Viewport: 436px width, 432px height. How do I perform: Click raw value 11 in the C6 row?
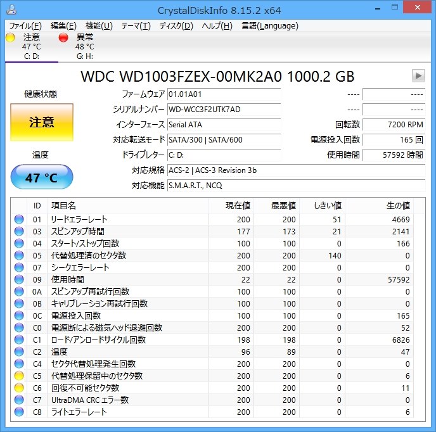pos(406,388)
